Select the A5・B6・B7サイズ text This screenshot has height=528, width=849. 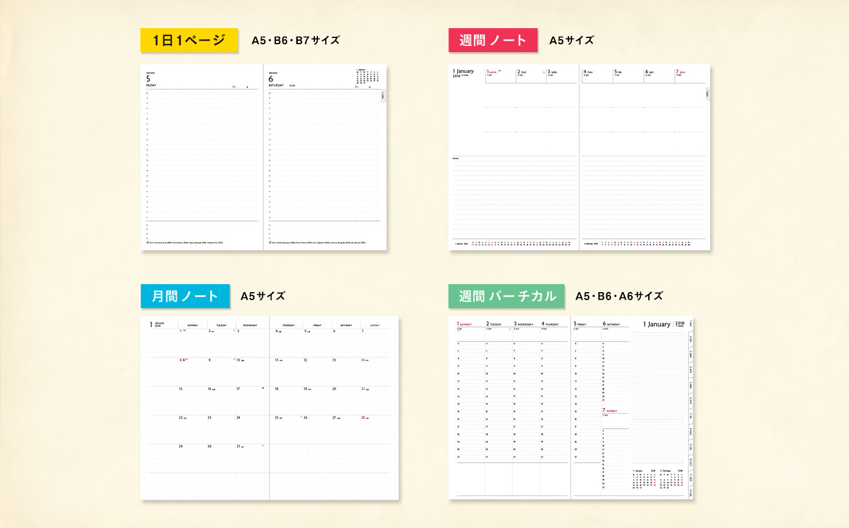(296, 40)
